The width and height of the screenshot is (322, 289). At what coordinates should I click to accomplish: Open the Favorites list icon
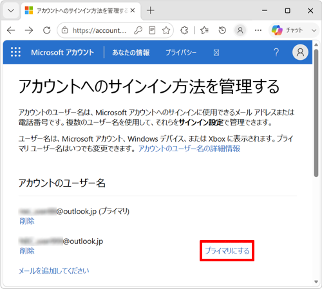(x=204, y=30)
